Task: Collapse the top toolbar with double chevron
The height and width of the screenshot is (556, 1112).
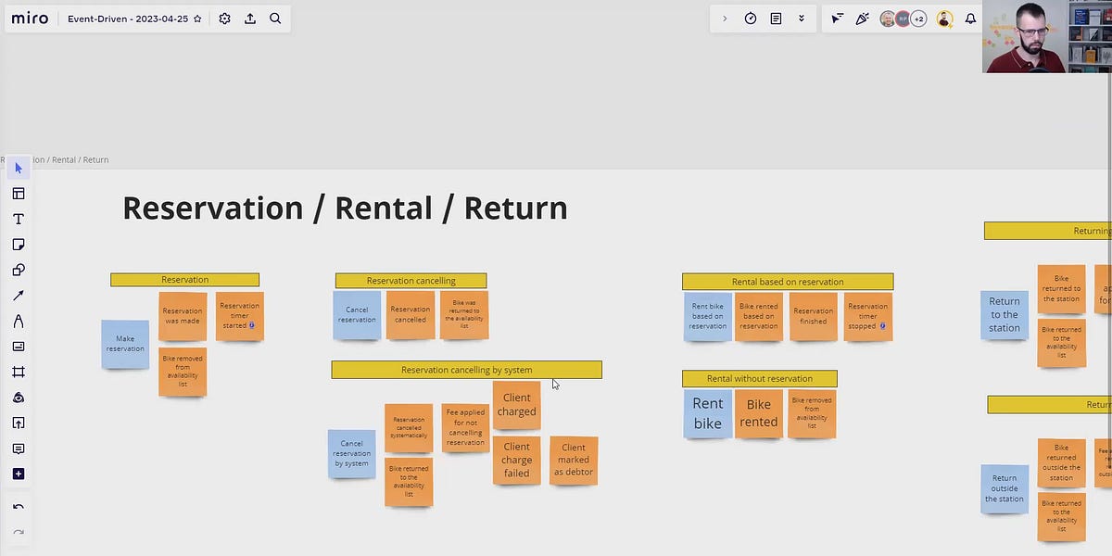Action: [802, 18]
